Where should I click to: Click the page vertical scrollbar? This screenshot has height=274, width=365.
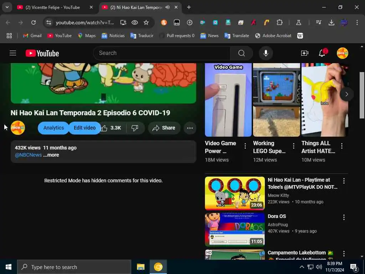point(362,96)
